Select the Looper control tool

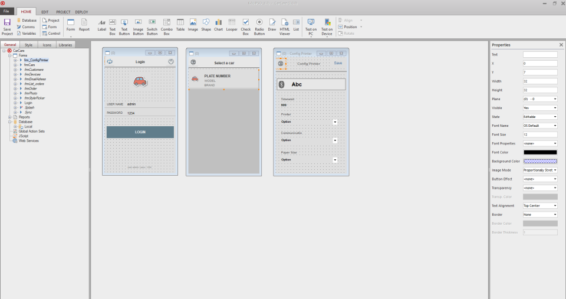(x=232, y=25)
